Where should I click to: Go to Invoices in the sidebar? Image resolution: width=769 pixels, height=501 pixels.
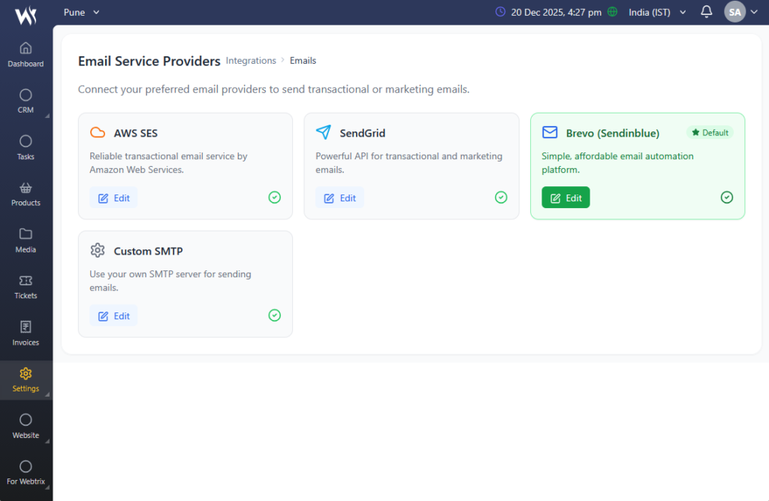coord(26,333)
